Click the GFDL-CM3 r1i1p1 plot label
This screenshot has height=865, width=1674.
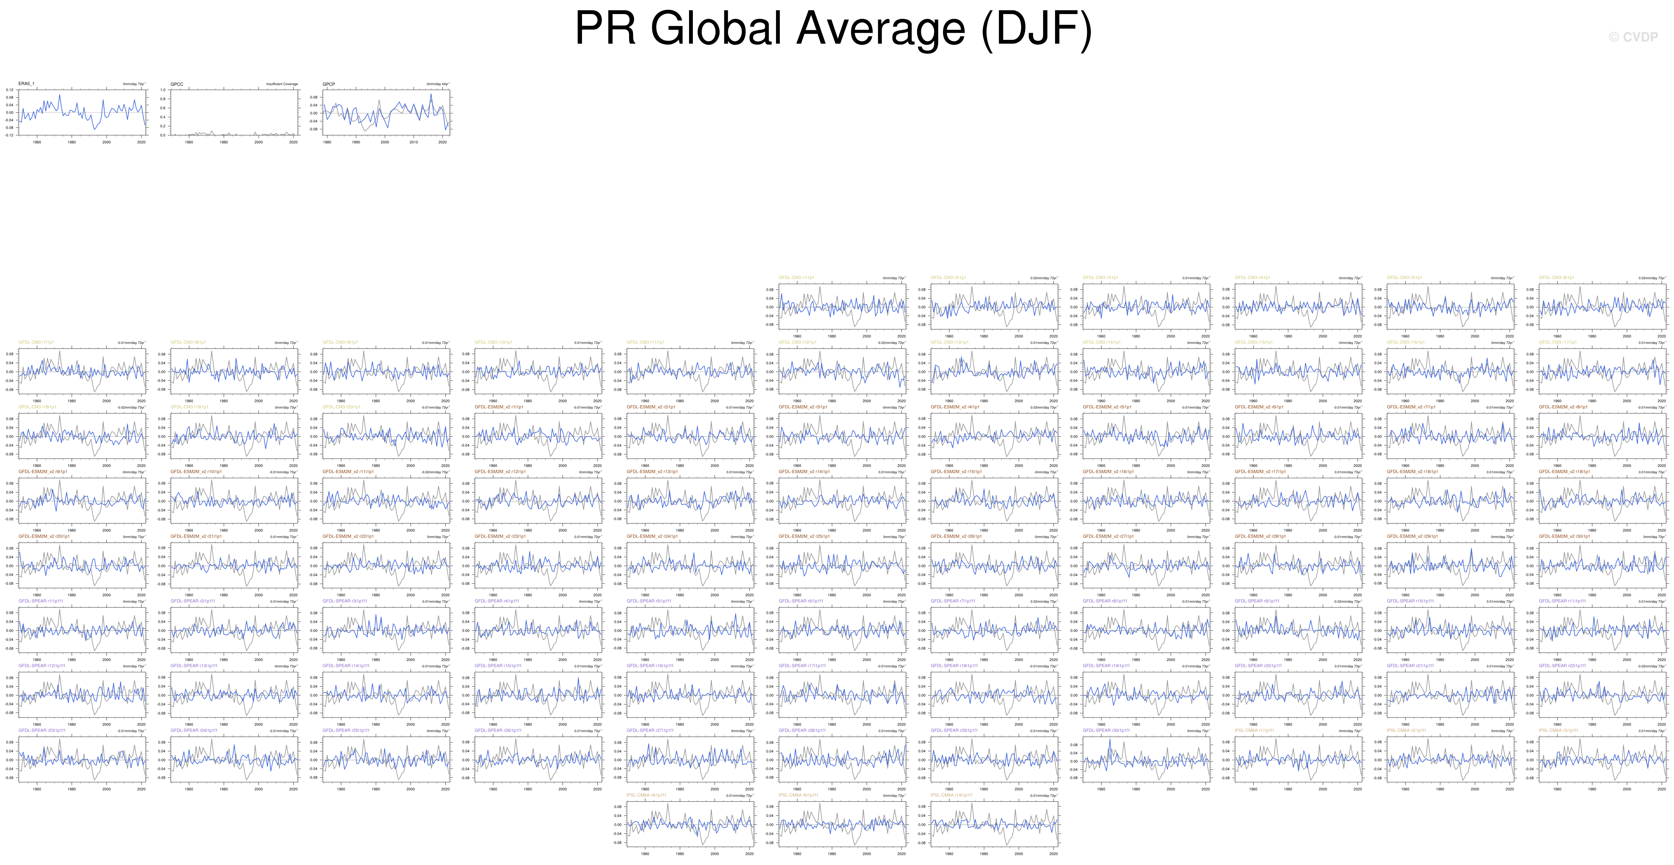click(x=796, y=277)
